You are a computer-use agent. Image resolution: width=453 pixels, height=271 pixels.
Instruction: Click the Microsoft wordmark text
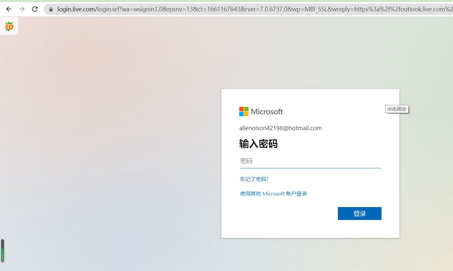pyautogui.click(x=267, y=112)
